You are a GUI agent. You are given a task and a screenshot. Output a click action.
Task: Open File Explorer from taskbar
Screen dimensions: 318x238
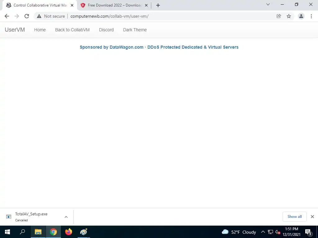[x=38, y=232]
